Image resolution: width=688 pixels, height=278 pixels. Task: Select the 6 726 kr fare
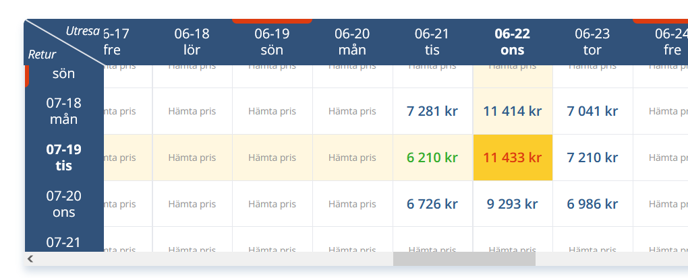coord(432,204)
